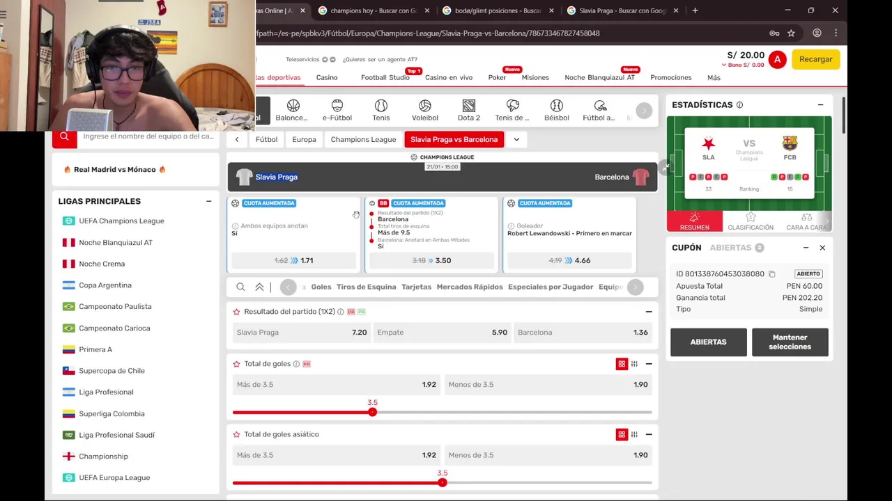Toggle red grid view in Total de goles asiático
This screenshot has width=892, height=501.
(x=622, y=434)
